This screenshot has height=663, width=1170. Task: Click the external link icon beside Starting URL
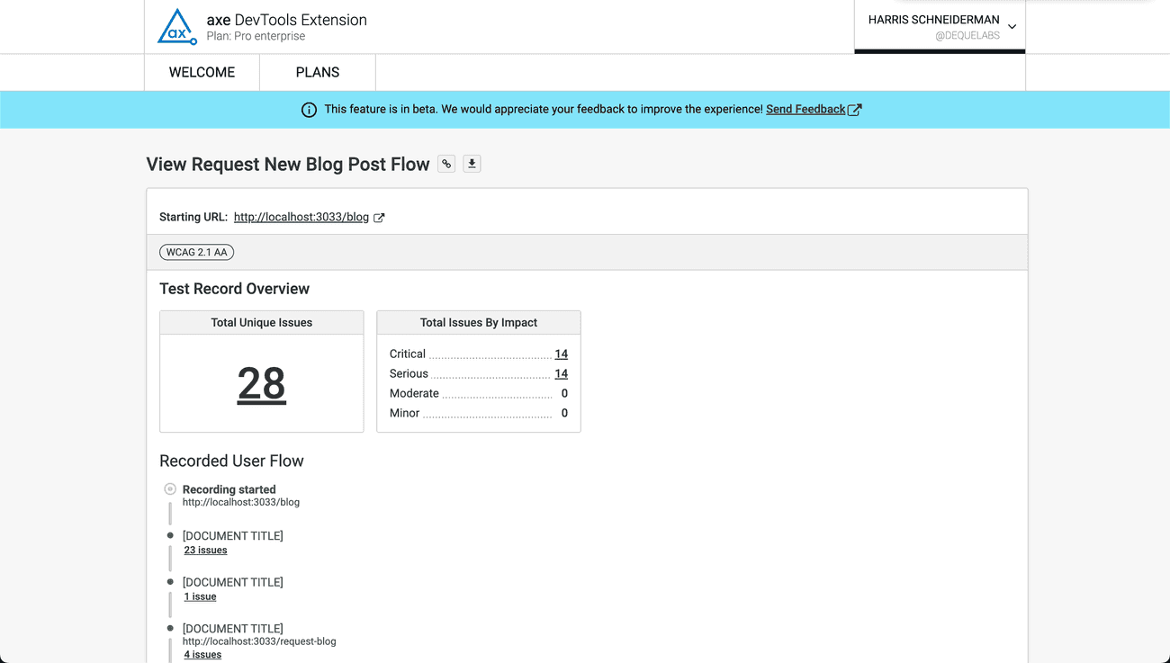pyautogui.click(x=379, y=217)
